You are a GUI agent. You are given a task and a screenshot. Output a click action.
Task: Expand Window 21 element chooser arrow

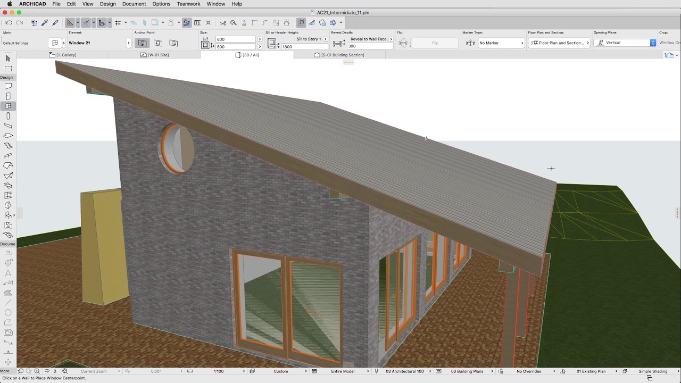pos(128,43)
